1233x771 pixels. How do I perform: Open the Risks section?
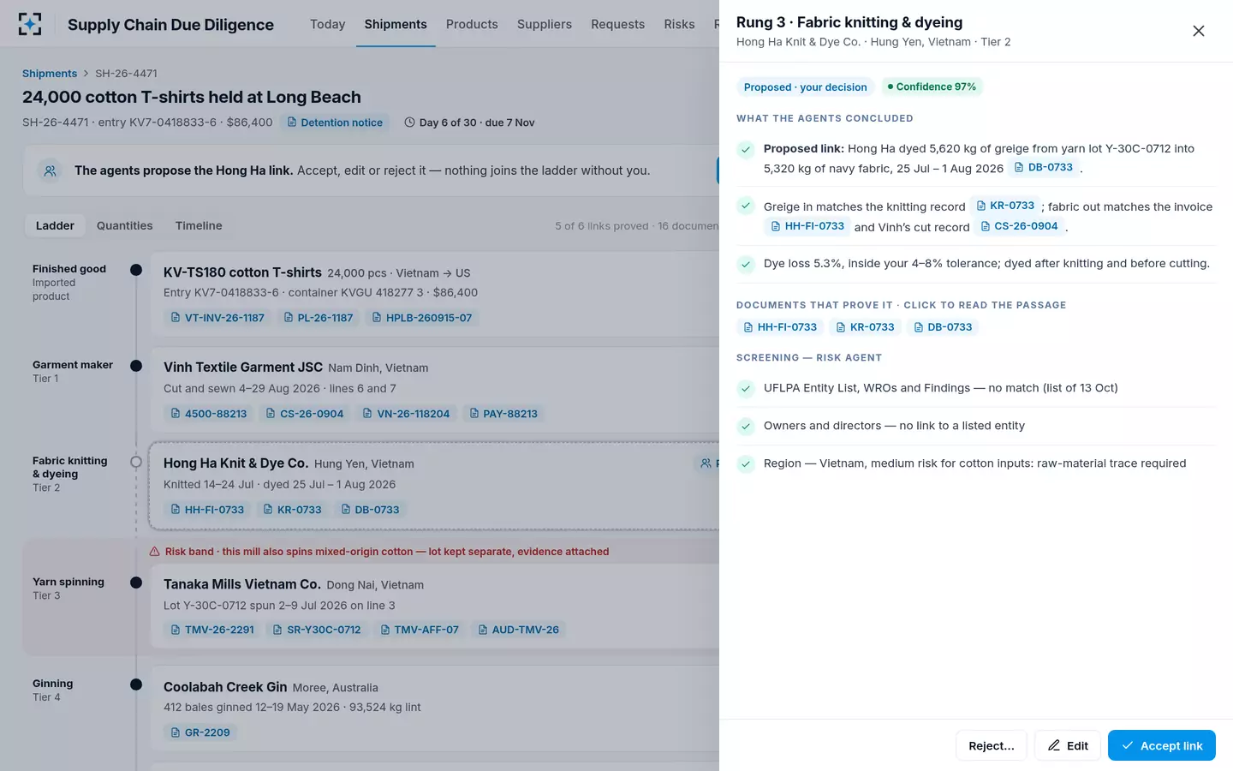tap(679, 24)
